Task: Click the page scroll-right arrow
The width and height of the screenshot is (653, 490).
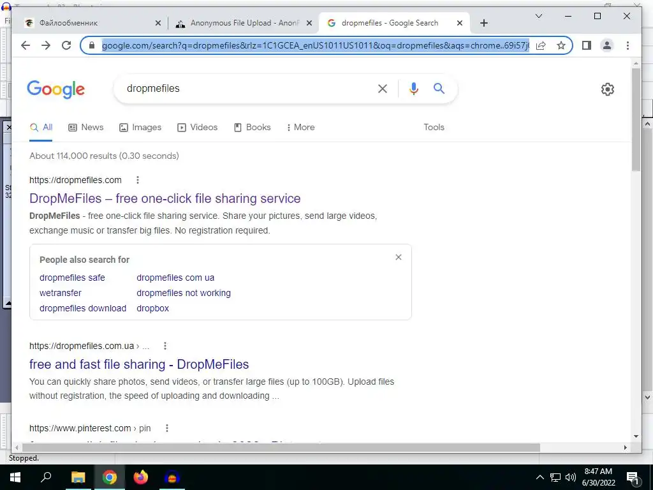Action: 625,447
